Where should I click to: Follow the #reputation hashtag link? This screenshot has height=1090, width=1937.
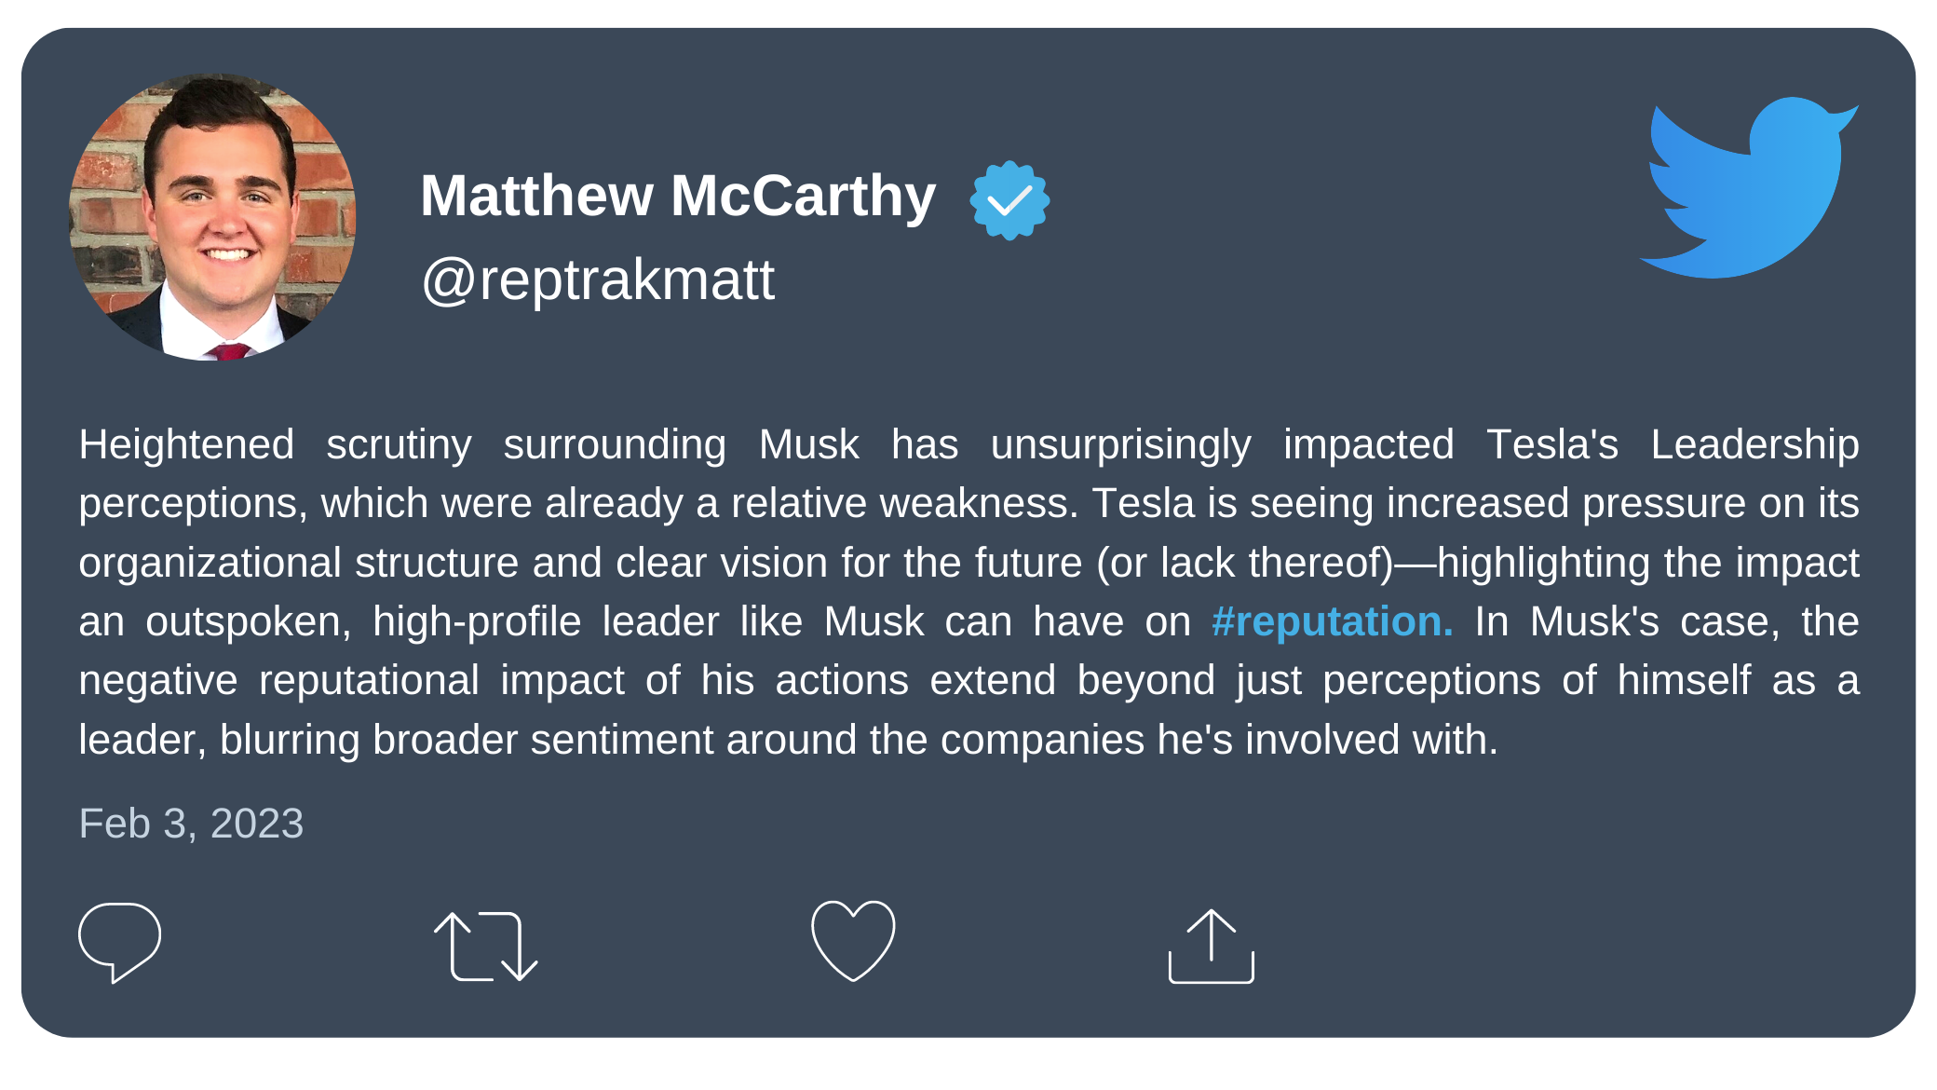click(x=1332, y=622)
